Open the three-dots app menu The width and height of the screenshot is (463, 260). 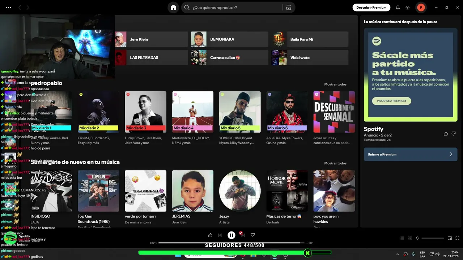(x=8, y=8)
